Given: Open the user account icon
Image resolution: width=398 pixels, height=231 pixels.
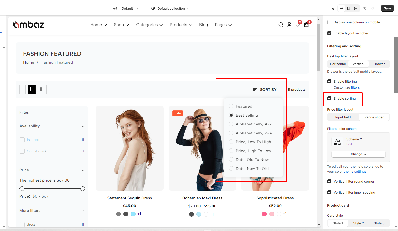Looking at the screenshot, I should pyautogui.click(x=289, y=25).
